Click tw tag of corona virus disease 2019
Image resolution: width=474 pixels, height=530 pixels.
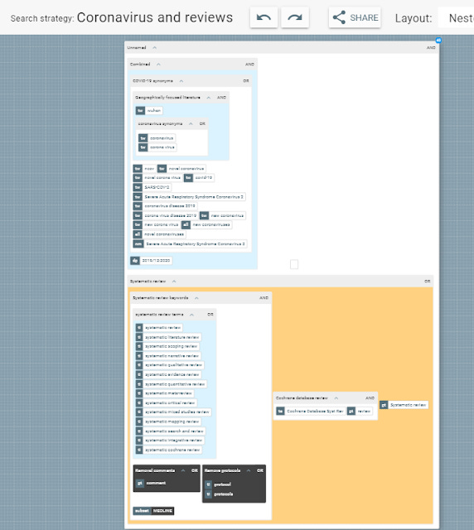(x=138, y=215)
